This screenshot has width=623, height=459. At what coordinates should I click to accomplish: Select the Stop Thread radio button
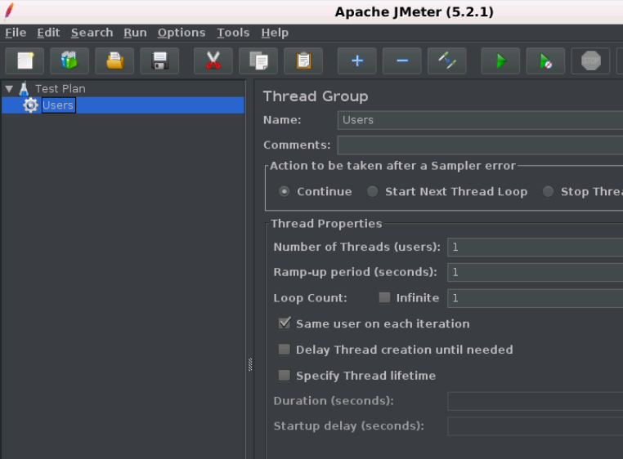549,191
